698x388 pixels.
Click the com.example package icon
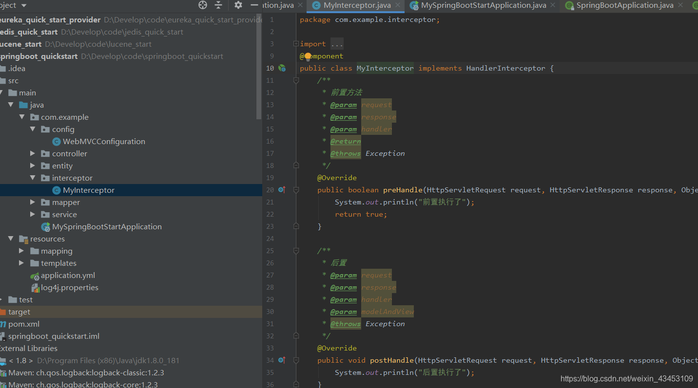tap(35, 117)
